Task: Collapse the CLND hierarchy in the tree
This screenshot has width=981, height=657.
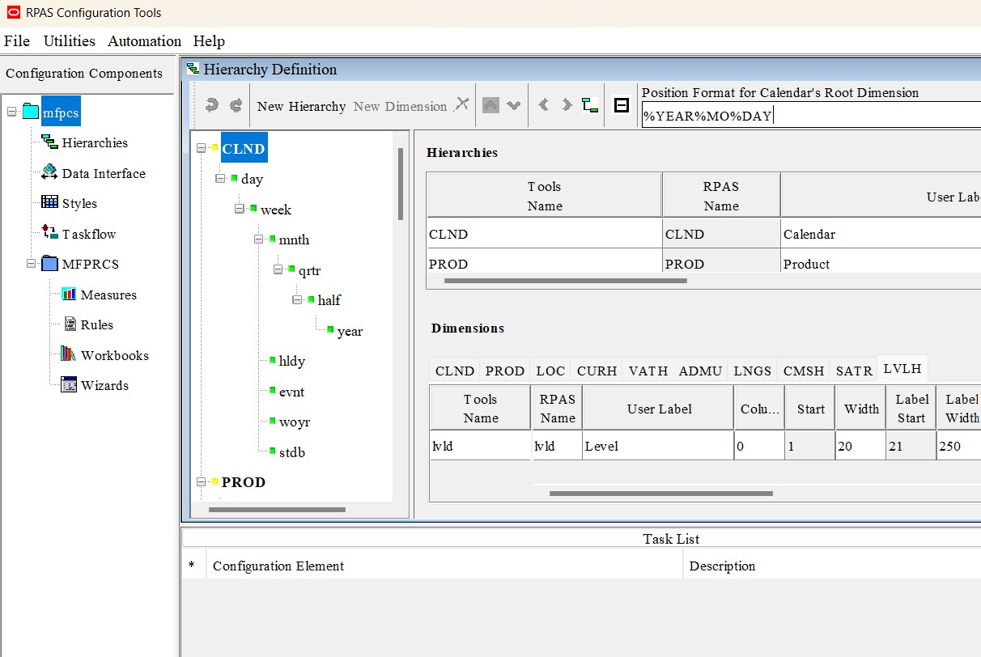Action: [200, 148]
